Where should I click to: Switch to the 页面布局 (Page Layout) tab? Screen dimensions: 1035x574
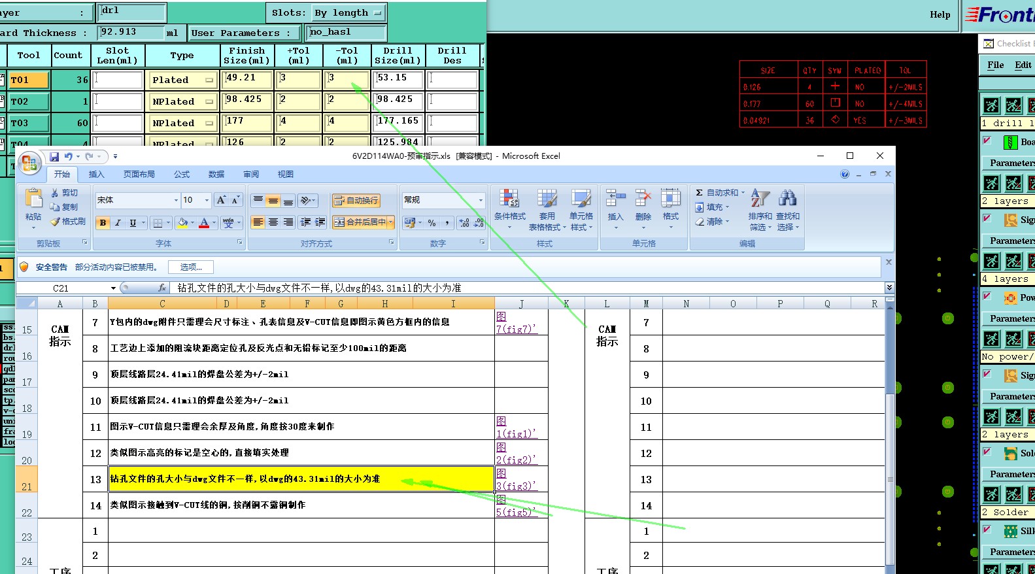(139, 175)
